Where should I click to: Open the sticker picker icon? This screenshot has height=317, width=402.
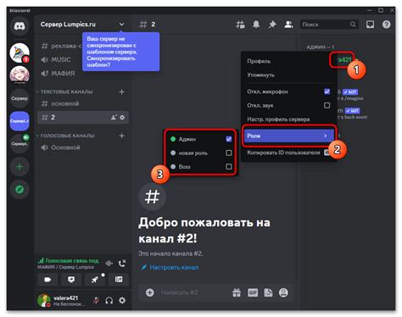coord(268,292)
